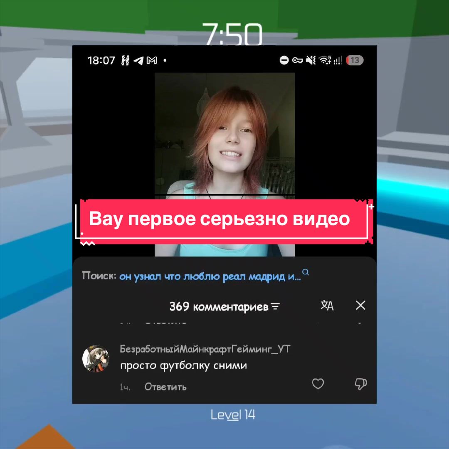Open search 'он узнал что люблю реал мадрид и...'
The width and height of the screenshot is (449, 449).
[x=210, y=276]
